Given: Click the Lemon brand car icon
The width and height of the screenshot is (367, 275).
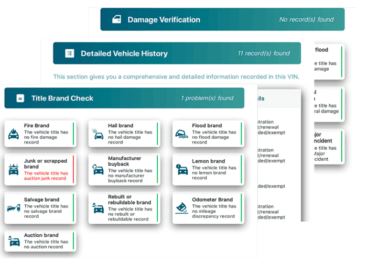Looking at the screenshot, I should click(182, 170).
